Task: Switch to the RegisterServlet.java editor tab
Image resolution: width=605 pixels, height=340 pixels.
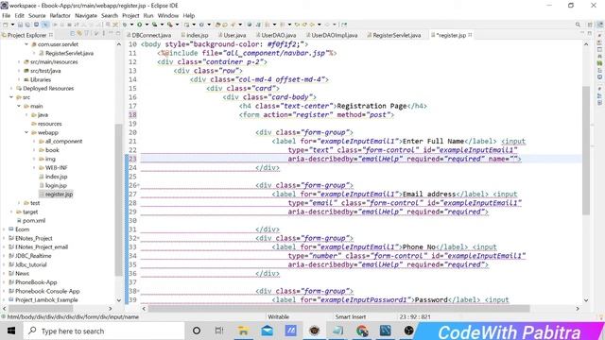Action: pyautogui.click(x=394, y=35)
